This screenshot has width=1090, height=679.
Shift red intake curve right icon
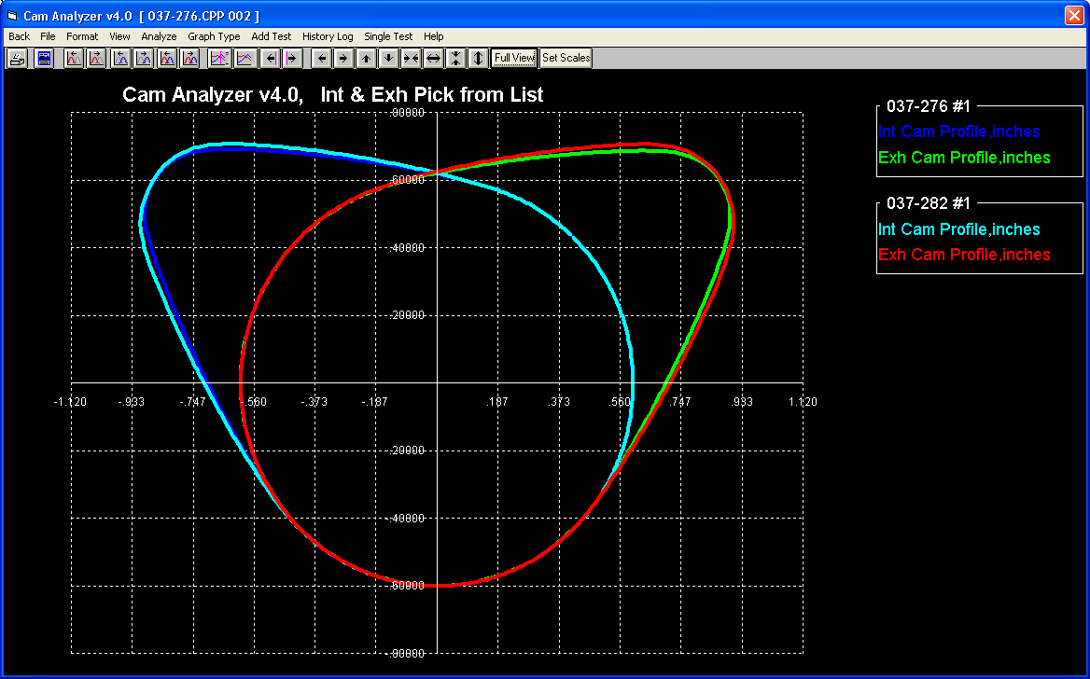coord(97,59)
